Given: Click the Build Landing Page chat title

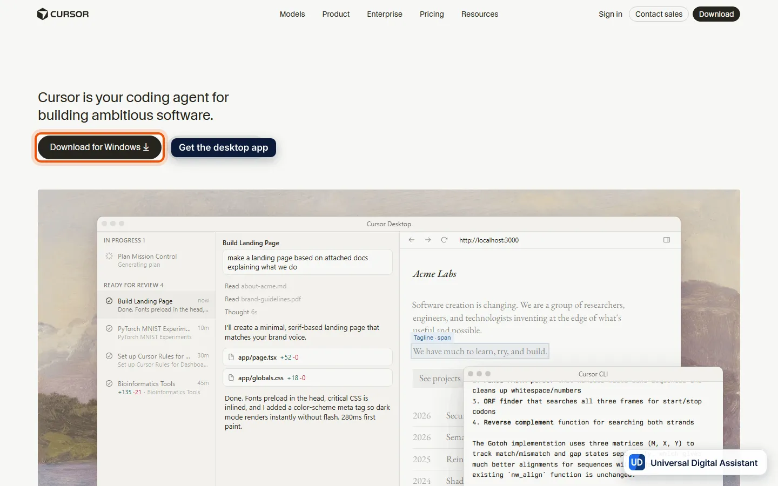Looking at the screenshot, I should tap(251, 243).
